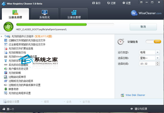The width and height of the screenshot is (164, 113).
Task: Switch to the 注册表清理 tab
Action: (16, 14)
